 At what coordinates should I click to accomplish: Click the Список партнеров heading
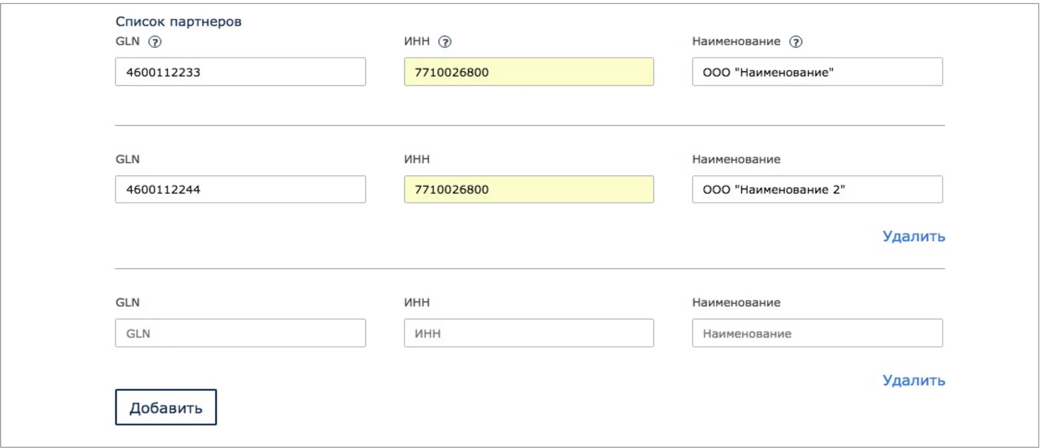coord(178,21)
